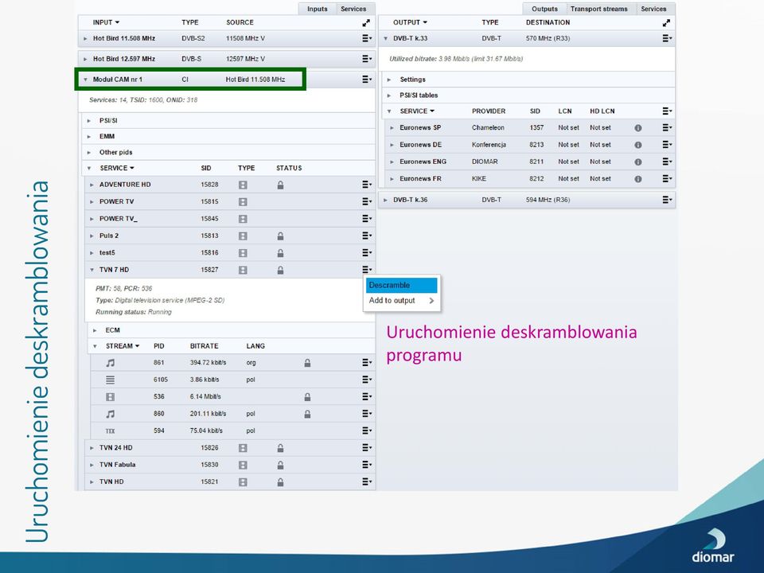This screenshot has height=573, width=764.
Task: Open menu icon for Moduł CAM nr 1
Action: click(367, 79)
